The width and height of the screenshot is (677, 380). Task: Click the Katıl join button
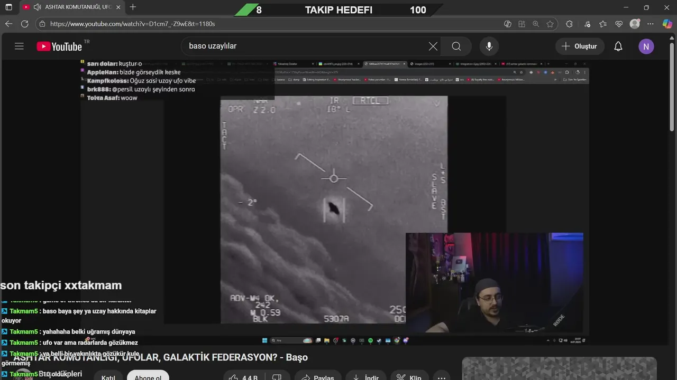tap(108, 377)
